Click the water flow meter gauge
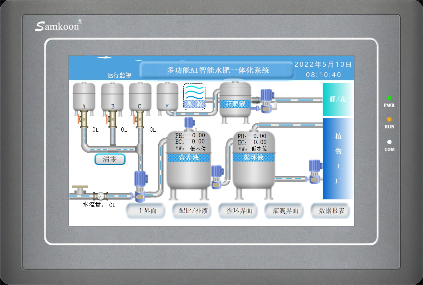 point(101,196)
